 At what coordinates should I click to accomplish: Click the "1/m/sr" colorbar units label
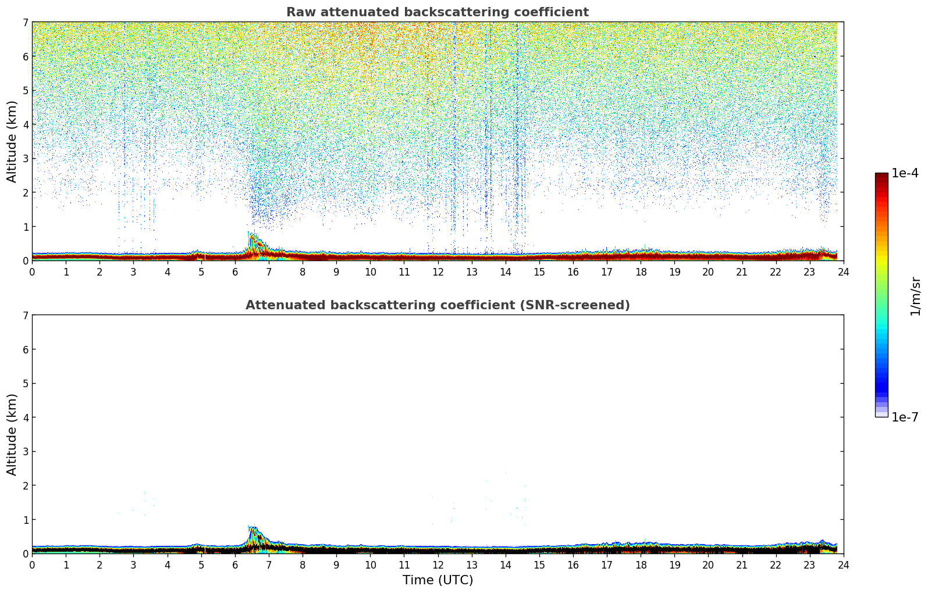915,296
